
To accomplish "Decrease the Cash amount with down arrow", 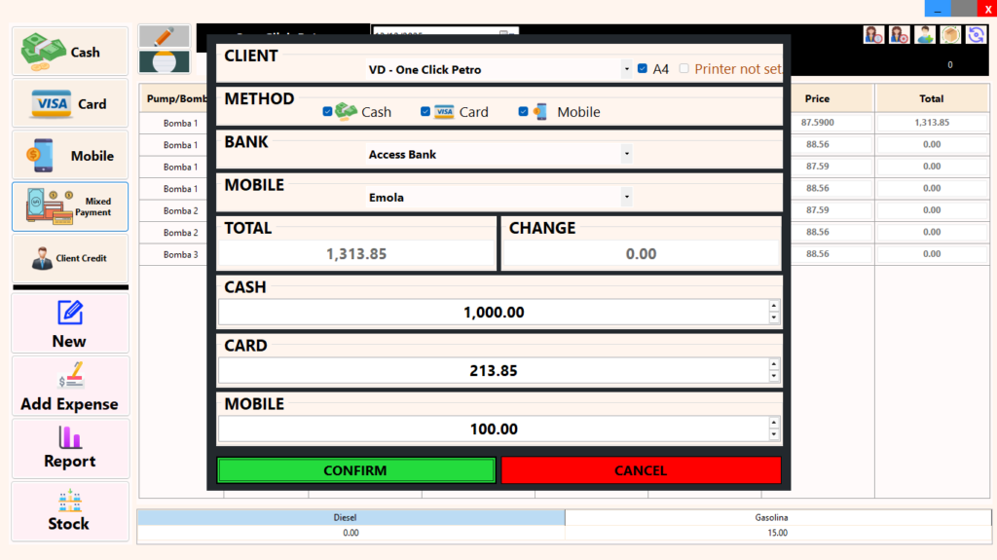I will point(774,317).
